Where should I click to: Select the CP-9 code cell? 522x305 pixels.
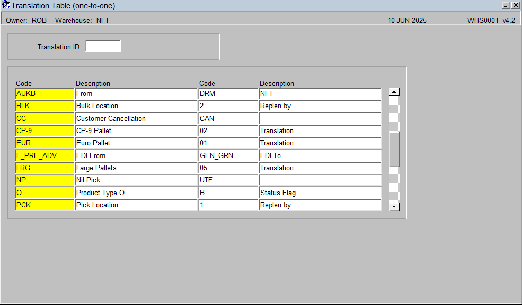45,130
